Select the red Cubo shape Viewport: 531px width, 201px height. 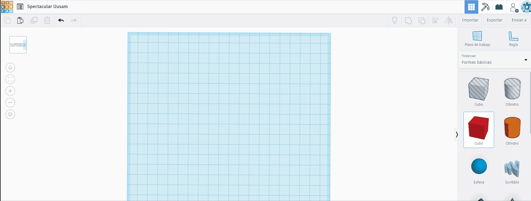click(479, 130)
